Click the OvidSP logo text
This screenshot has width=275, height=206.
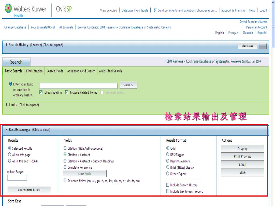click(x=64, y=9)
